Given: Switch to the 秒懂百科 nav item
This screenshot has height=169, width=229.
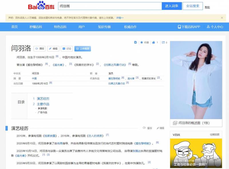Looking at the screenshot, I should pos(35,27).
